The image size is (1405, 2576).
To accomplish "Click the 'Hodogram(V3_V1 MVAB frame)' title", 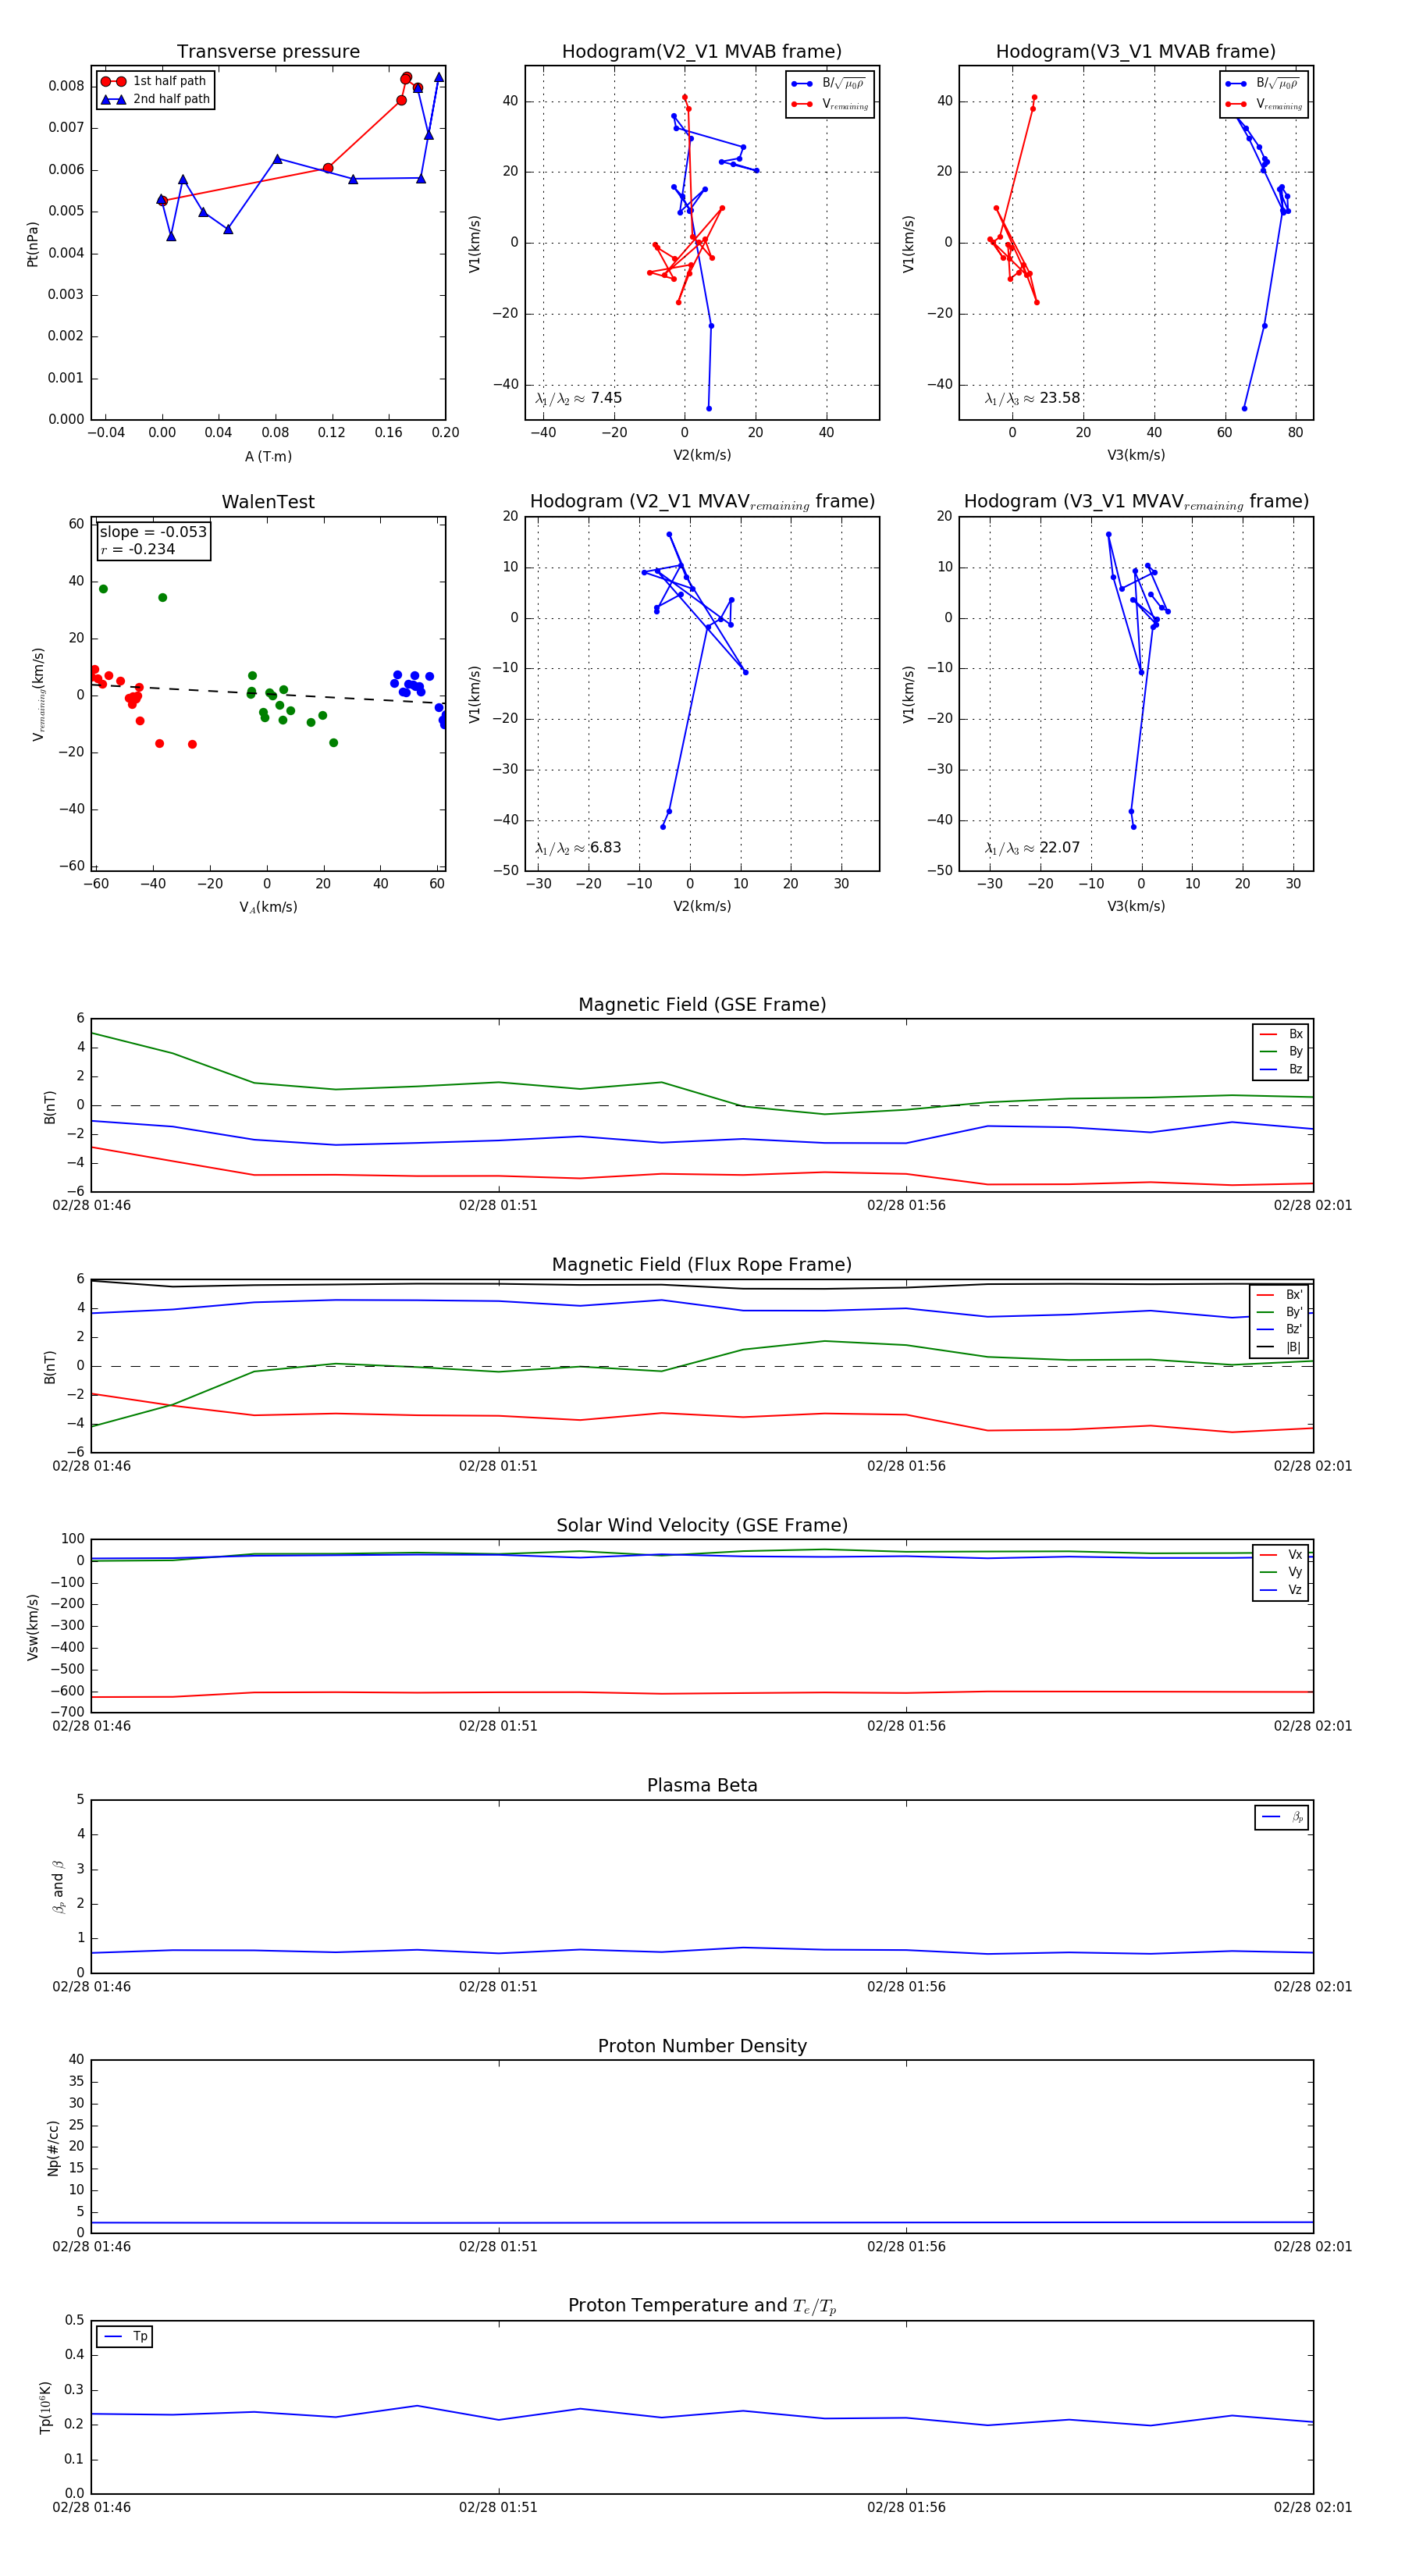I will click(1136, 51).
